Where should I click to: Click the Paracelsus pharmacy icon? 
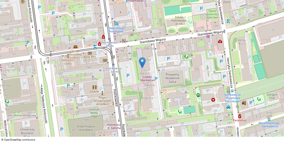tap(239, 116)
